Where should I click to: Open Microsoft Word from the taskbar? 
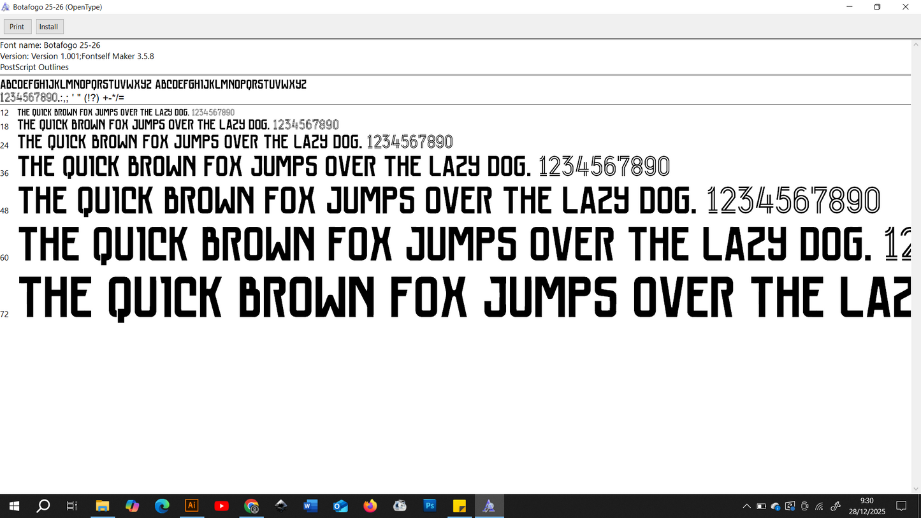click(x=310, y=505)
